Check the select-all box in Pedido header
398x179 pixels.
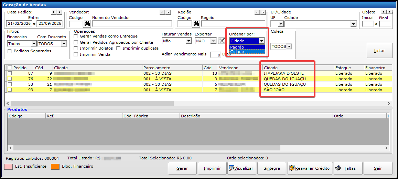tap(10, 68)
